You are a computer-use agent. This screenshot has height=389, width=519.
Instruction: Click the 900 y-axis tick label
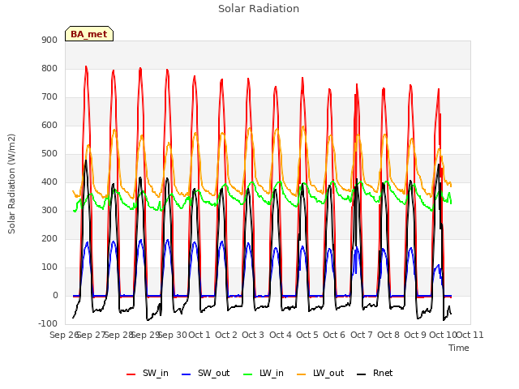[x=49, y=40]
